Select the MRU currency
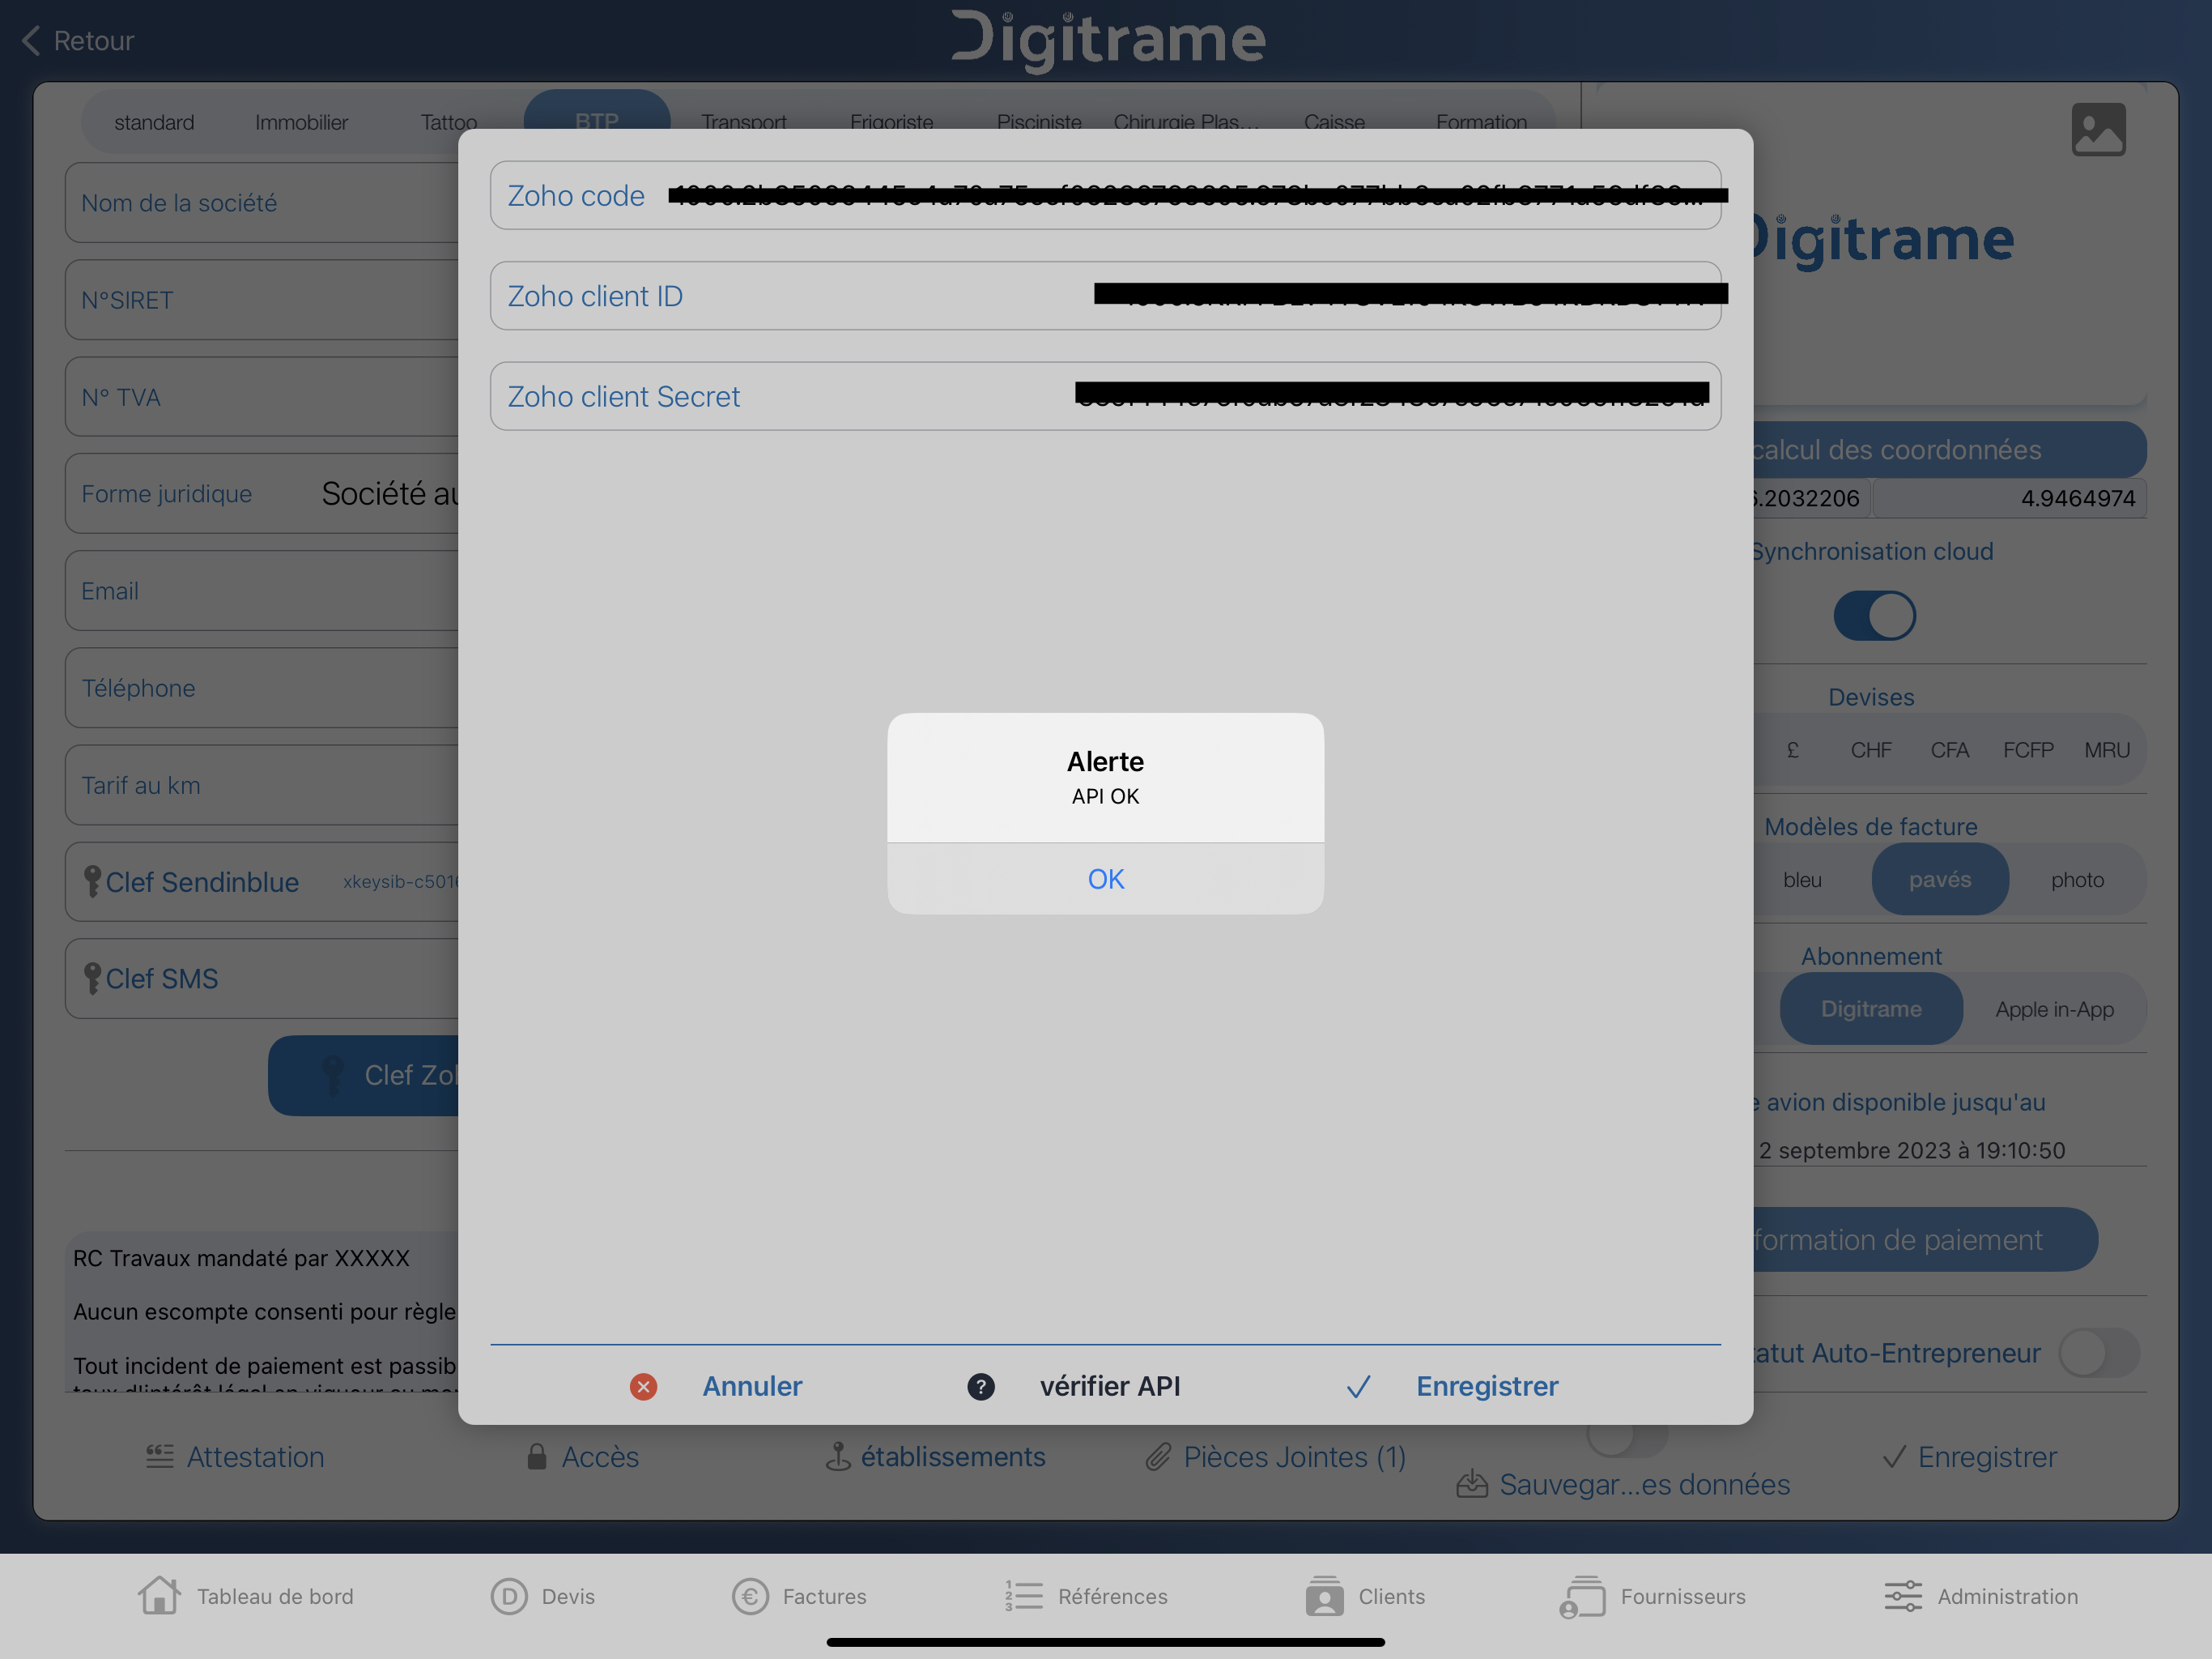The height and width of the screenshot is (1659, 2212). click(x=2107, y=749)
